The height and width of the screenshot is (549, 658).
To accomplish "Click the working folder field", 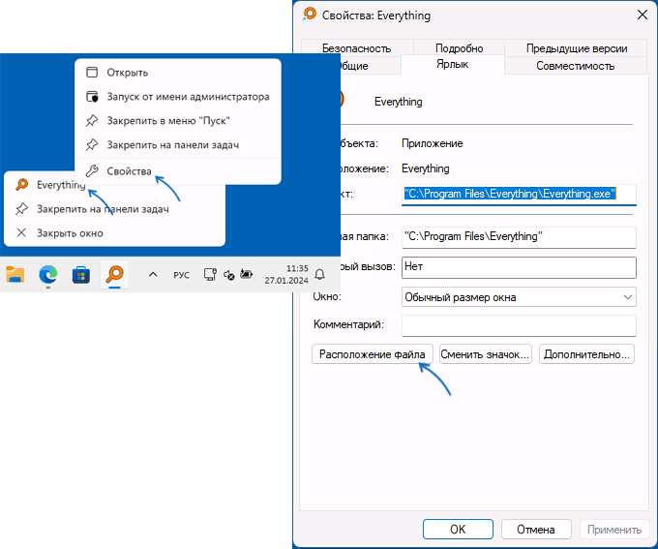I will (x=519, y=237).
